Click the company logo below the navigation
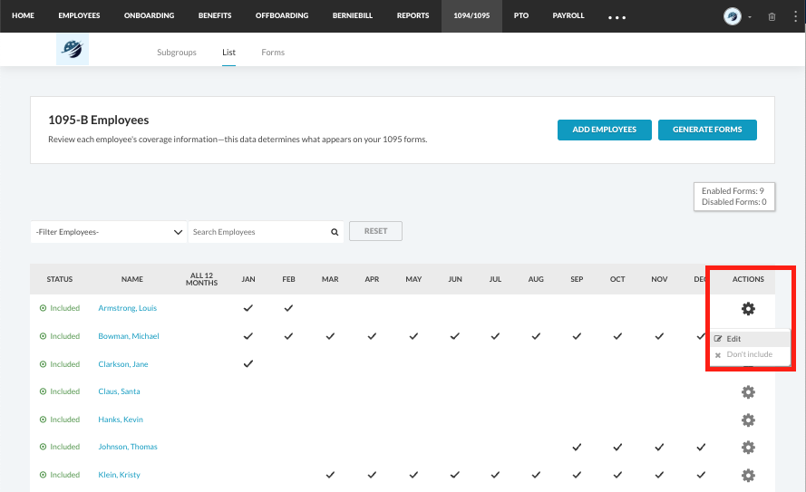 coord(71,52)
